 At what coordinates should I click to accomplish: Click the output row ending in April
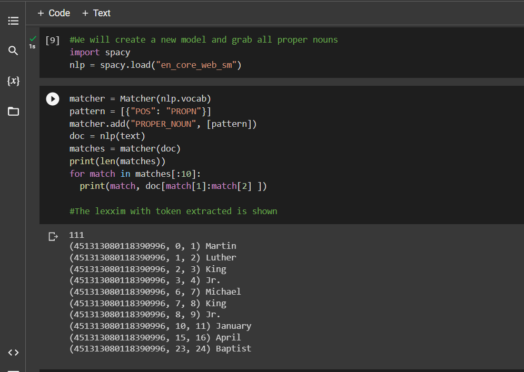[x=155, y=337]
